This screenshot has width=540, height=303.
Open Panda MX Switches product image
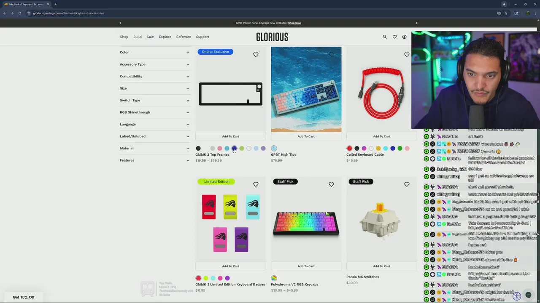(381, 219)
